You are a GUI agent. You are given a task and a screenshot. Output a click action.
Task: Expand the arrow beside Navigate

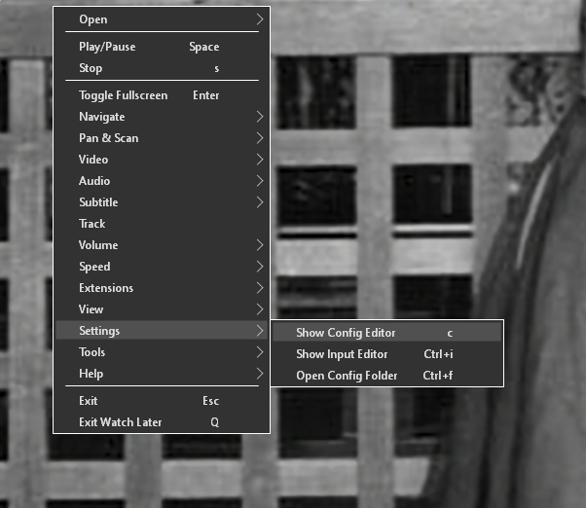[260, 117]
